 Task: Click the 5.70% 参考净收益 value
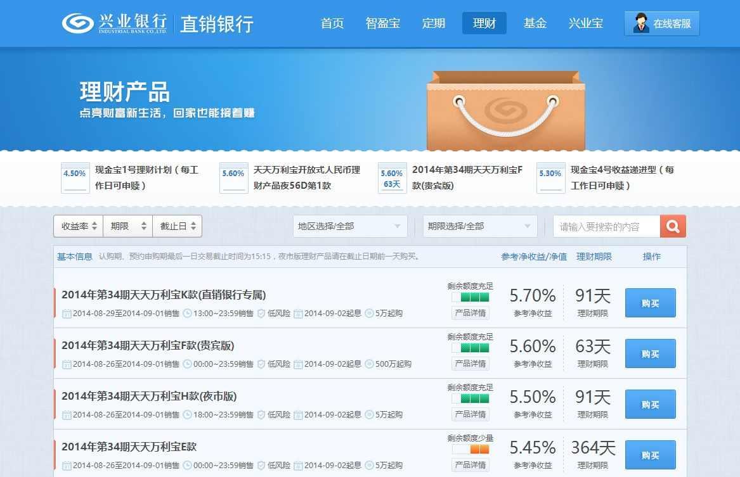[x=533, y=296]
